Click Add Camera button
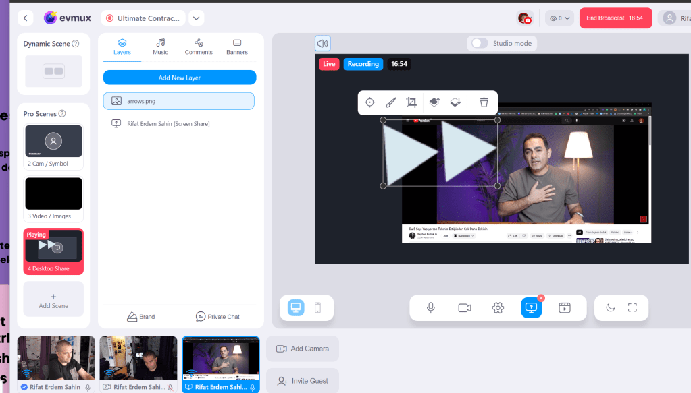The image size is (691, 393). coord(303,349)
